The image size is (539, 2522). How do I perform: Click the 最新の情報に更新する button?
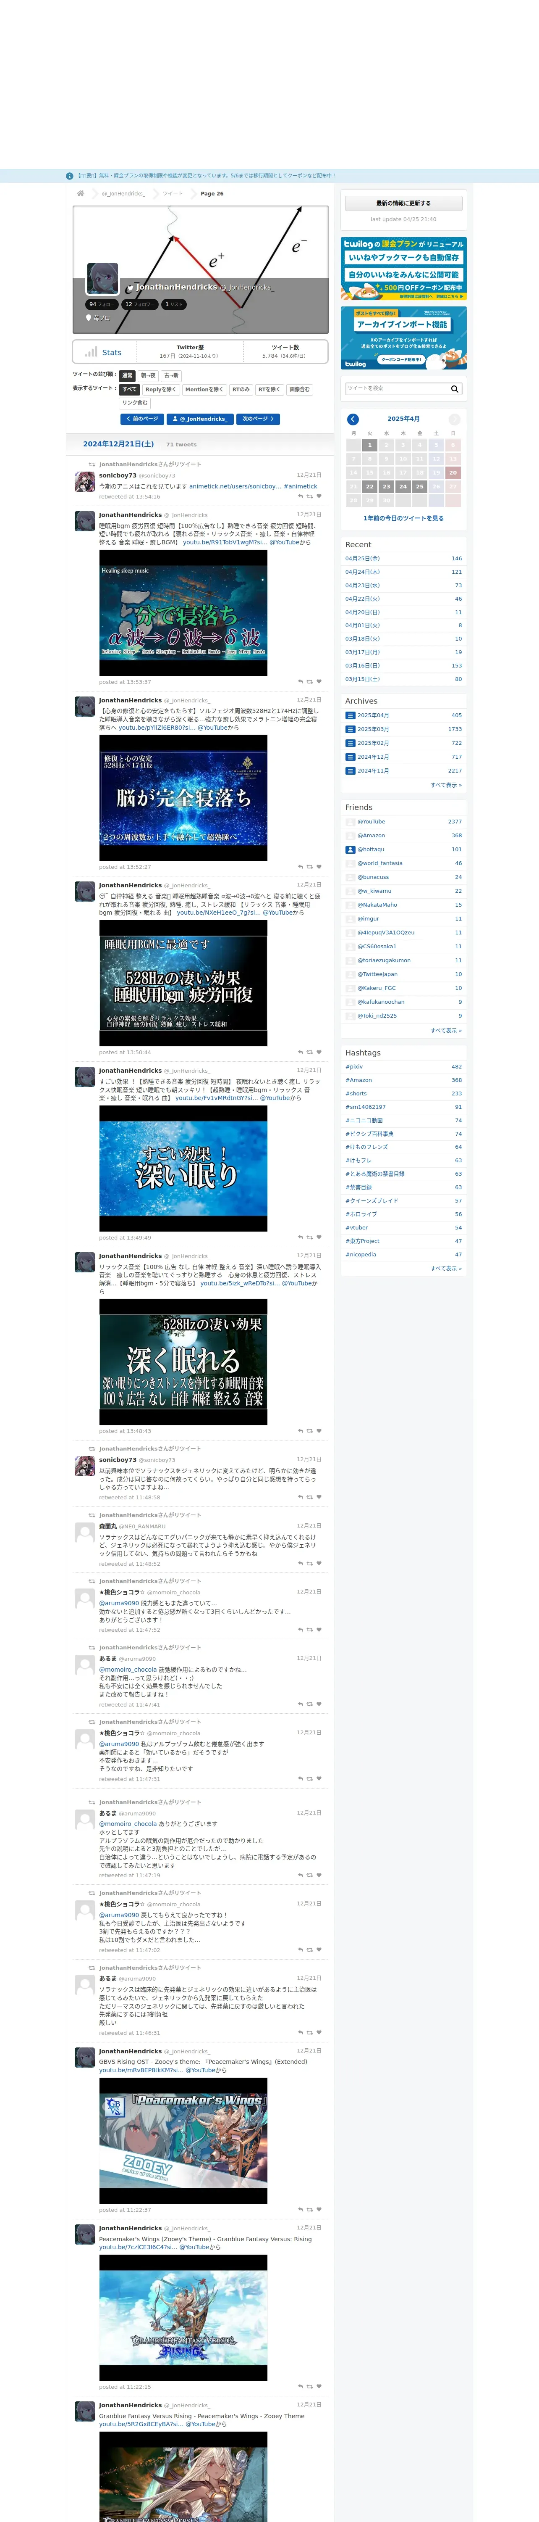pyautogui.click(x=403, y=203)
